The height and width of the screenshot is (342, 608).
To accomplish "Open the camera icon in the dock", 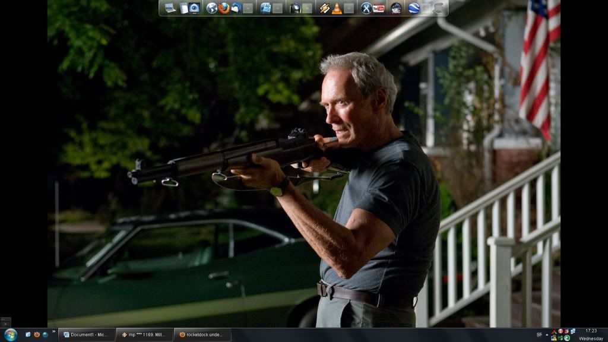I will tap(295, 8).
